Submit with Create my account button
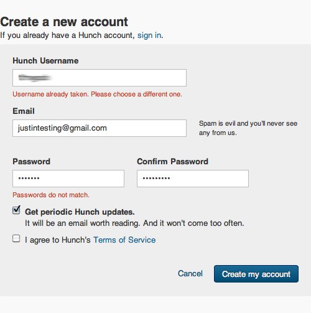 (256, 274)
